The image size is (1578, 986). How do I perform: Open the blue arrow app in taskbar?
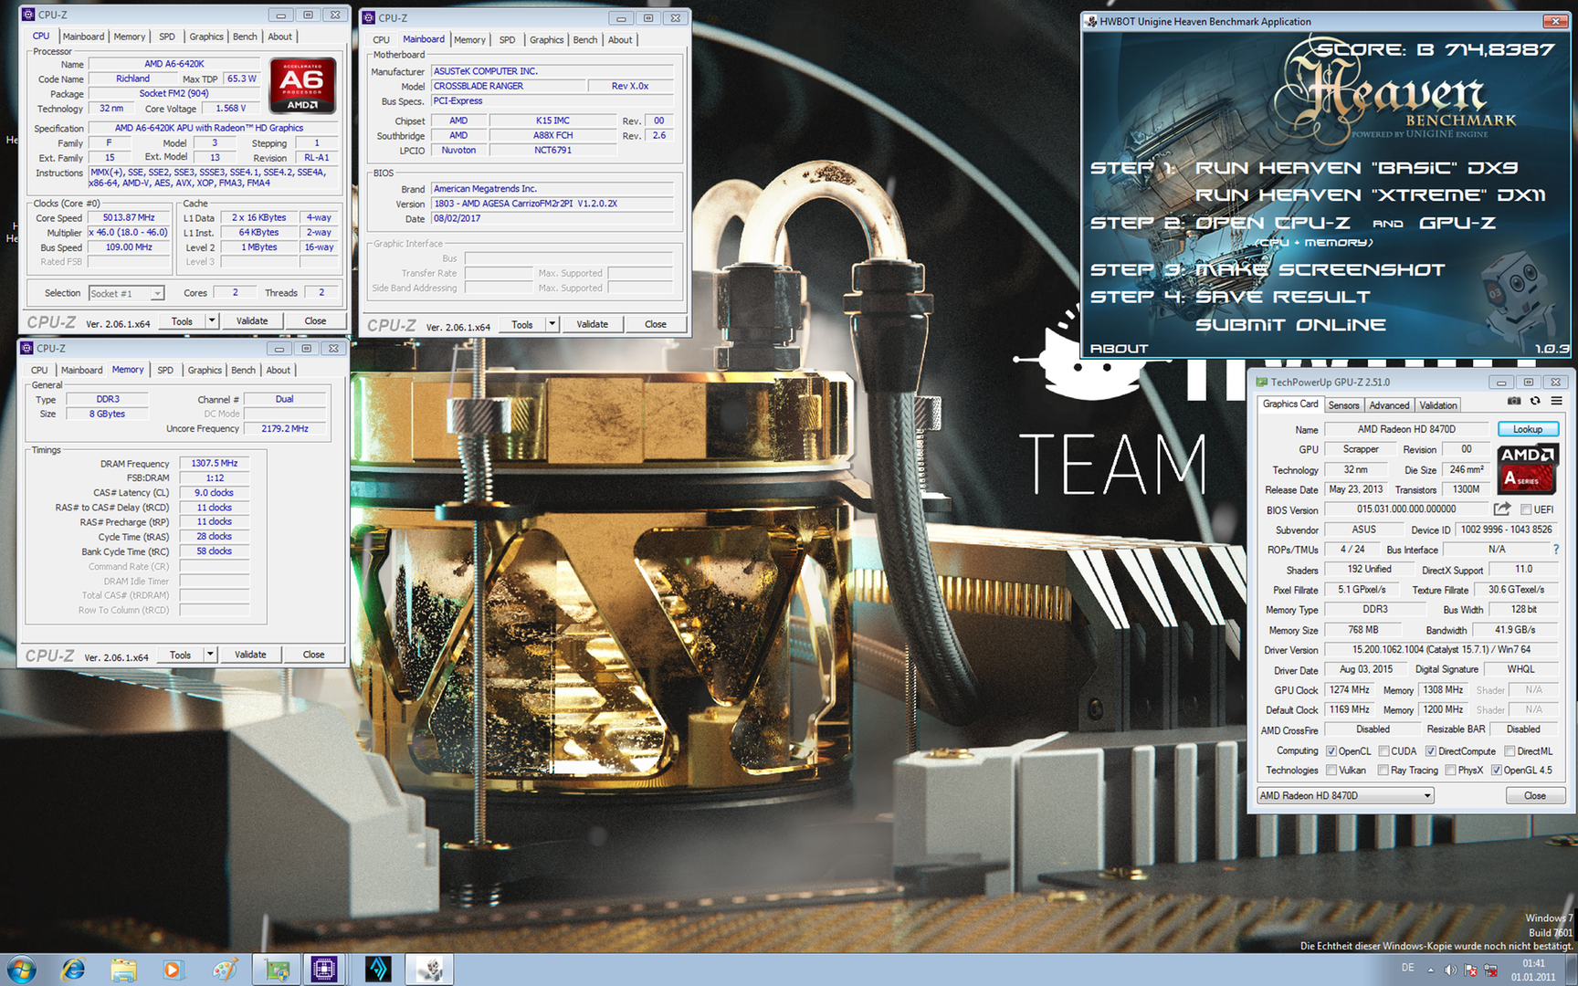pos(377,969)
